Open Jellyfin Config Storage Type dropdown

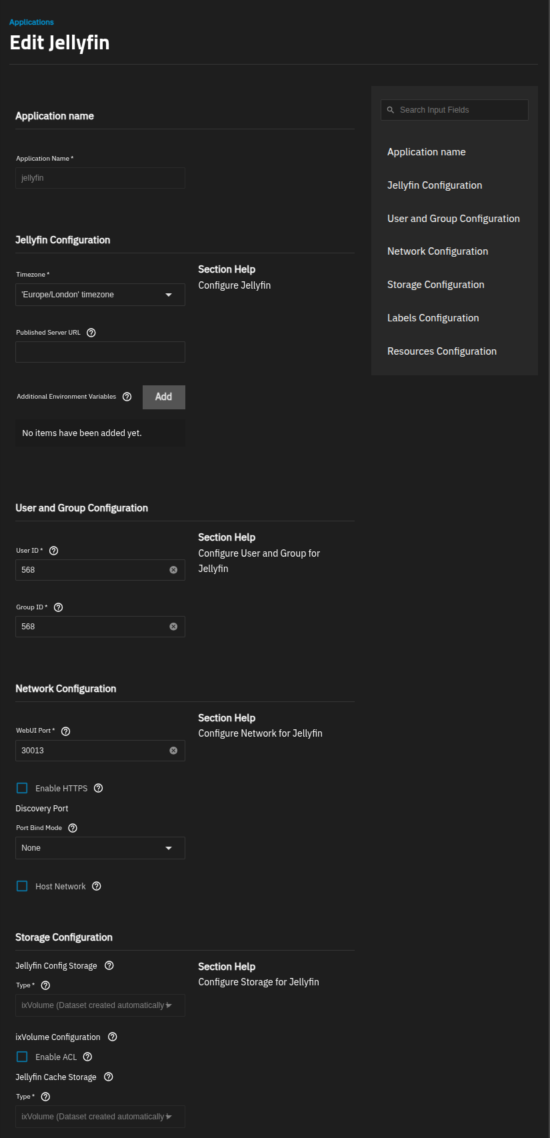click(x=100, y=1005)
